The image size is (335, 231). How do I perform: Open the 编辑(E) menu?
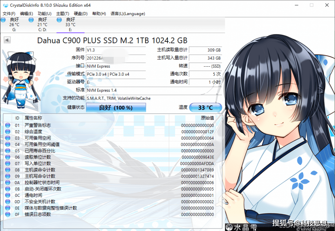pyautogui.click(x=27, y=14)
